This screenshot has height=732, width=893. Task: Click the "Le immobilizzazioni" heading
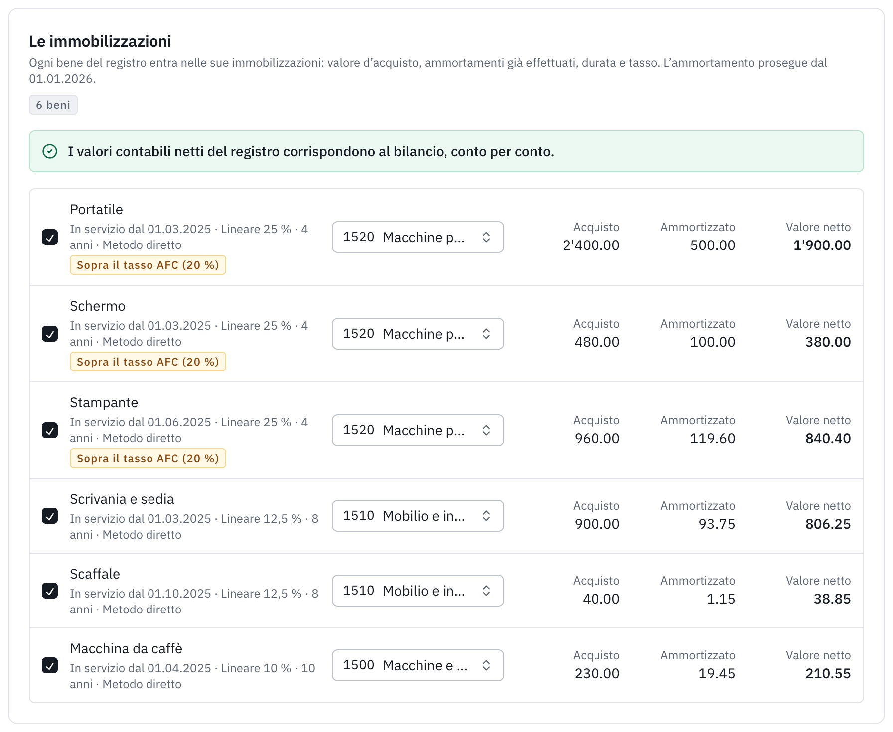pyautogui.click(x=100, y=41)
